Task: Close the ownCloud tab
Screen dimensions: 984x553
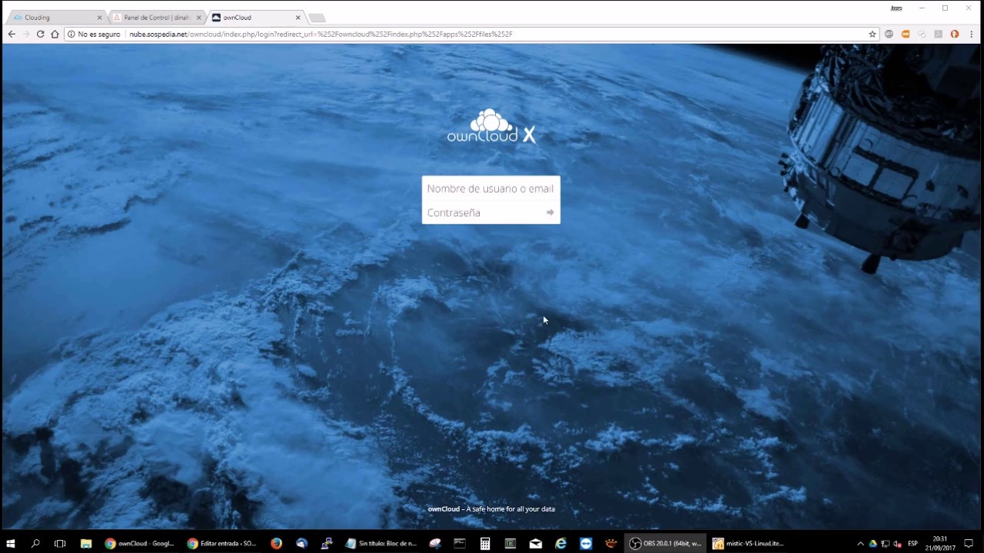Action: [x=298, y=18]
